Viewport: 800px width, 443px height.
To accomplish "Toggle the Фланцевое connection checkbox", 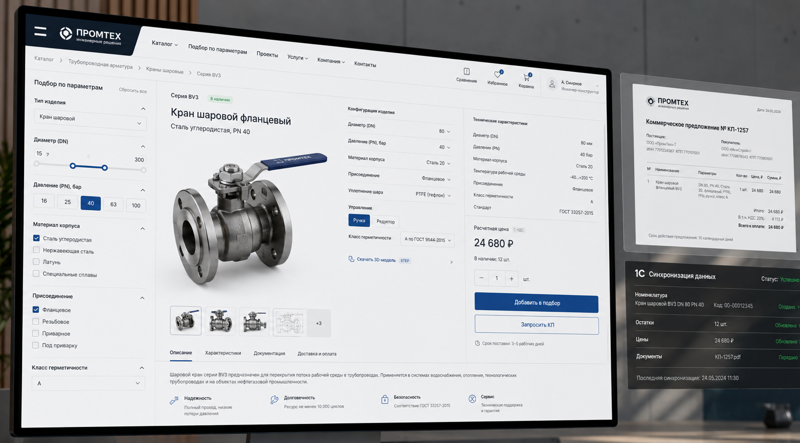I will [35, 310].
